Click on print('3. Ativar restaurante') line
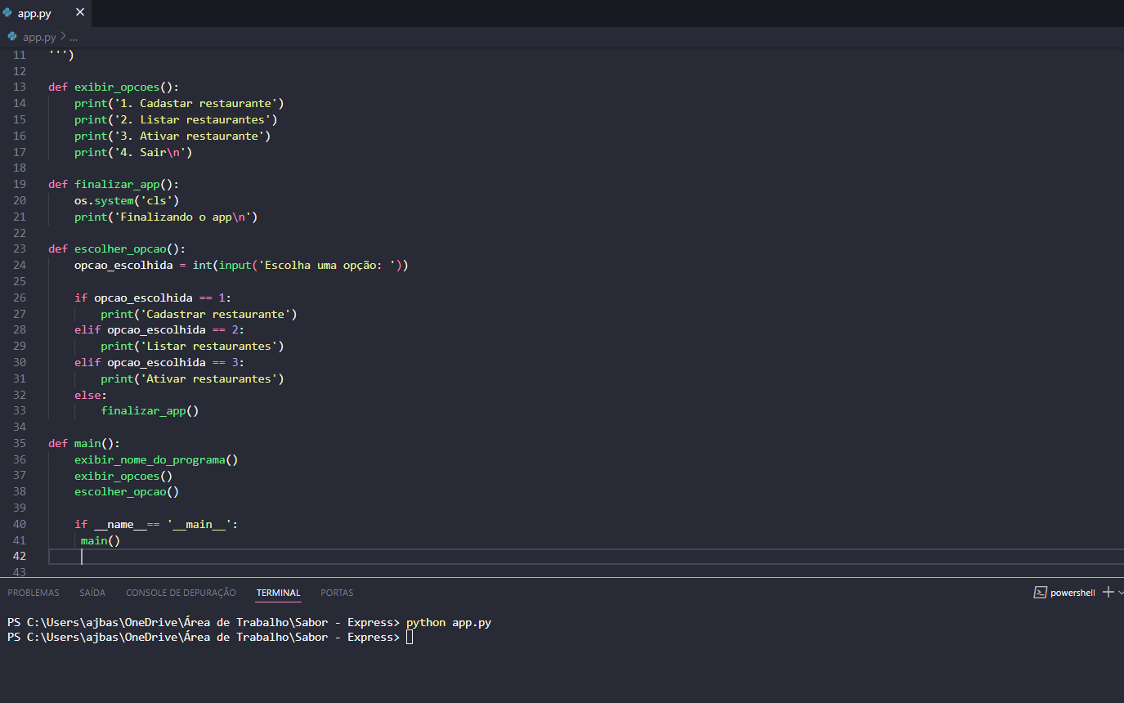Viewport: 1124px width, 703px height. [x=172, y=136]
